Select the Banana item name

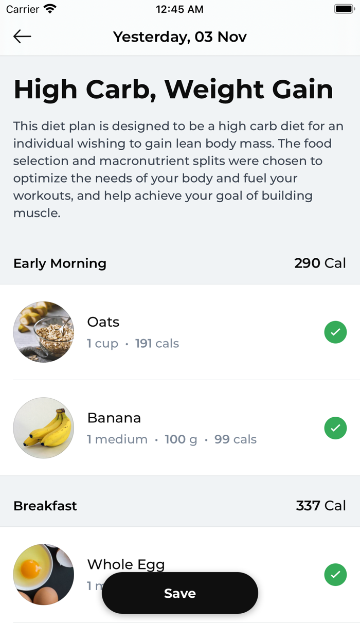[x=114, y=418]
